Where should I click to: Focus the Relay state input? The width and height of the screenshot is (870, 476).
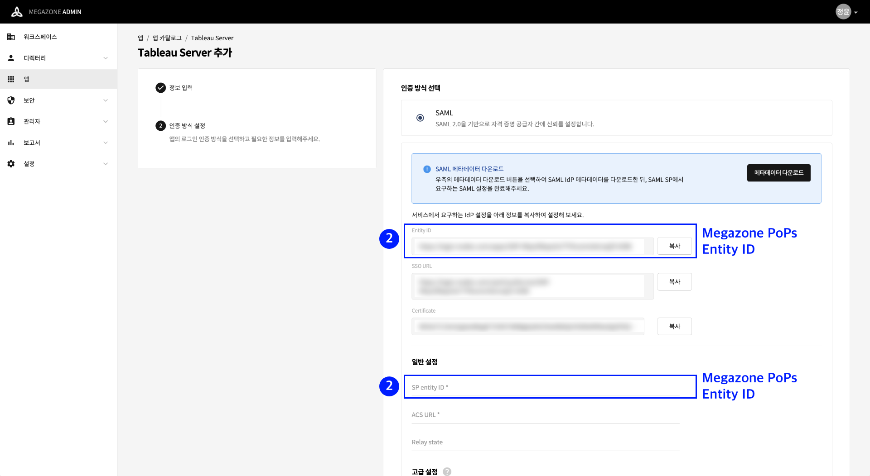[546, 443]
